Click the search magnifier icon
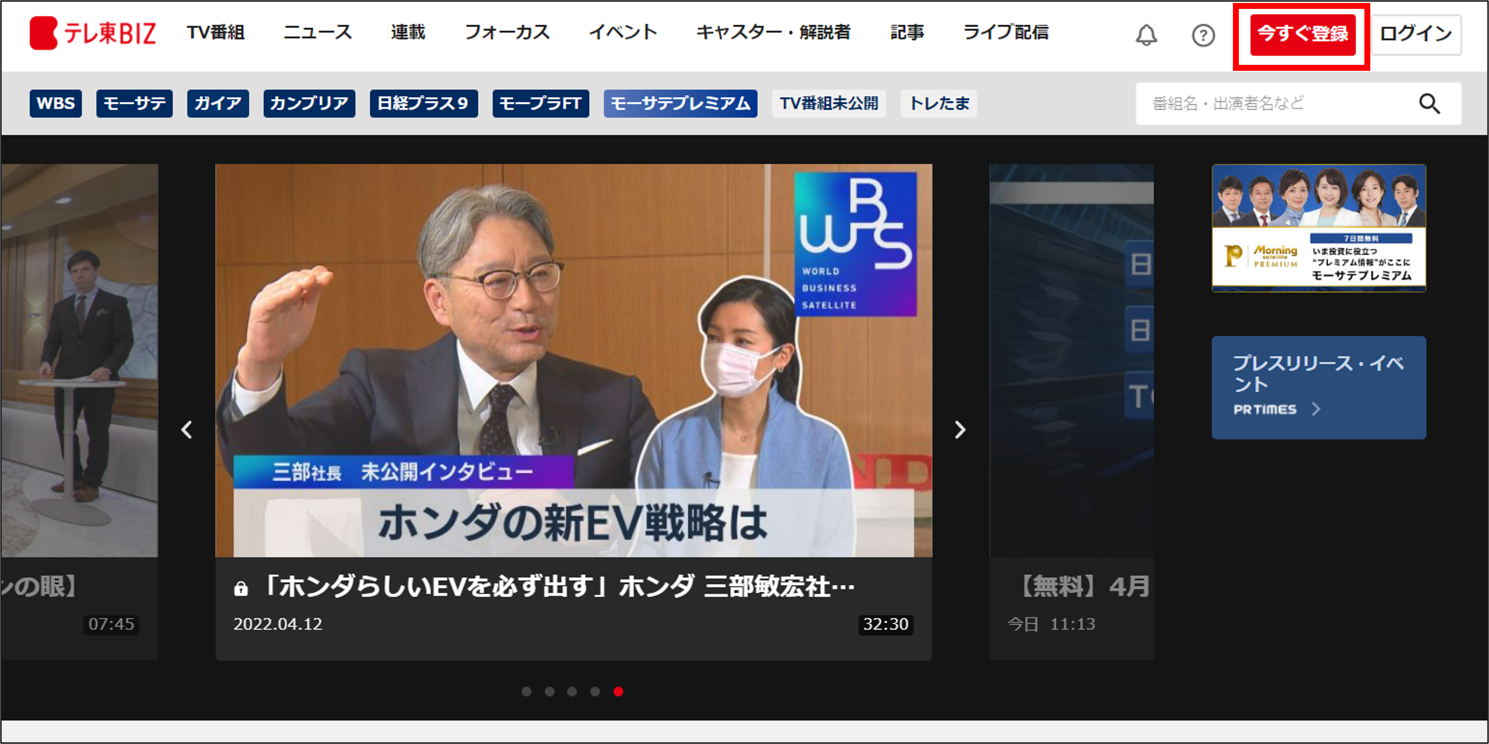The image size is (1489, 744). (x=1429, y=103)
